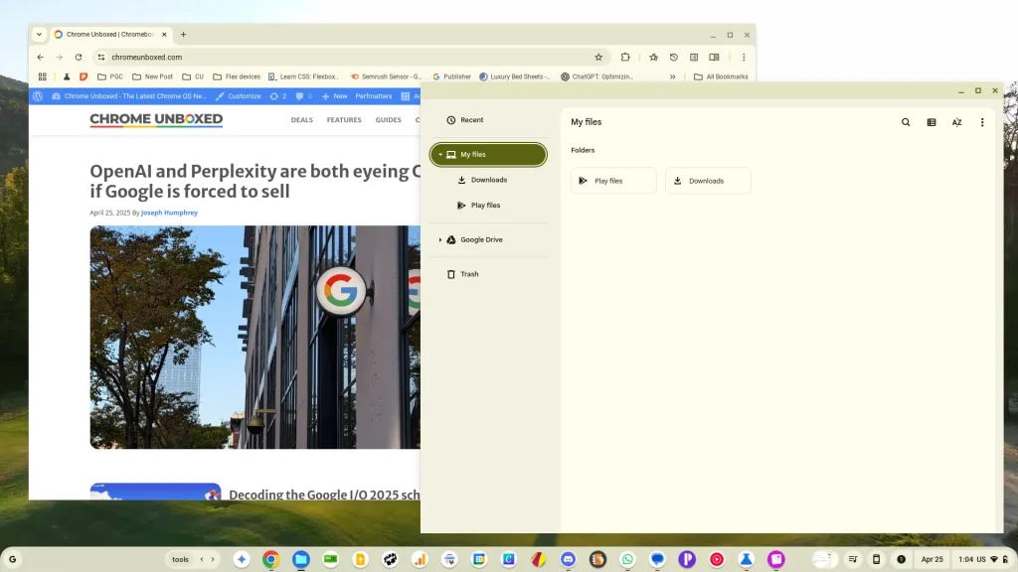Expand Google Drive in sidebar

point(440,240)
